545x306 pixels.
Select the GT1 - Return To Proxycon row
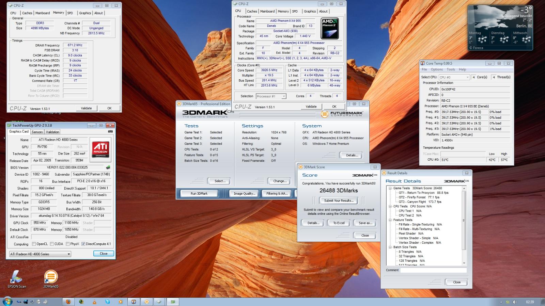tap(423, 193)
